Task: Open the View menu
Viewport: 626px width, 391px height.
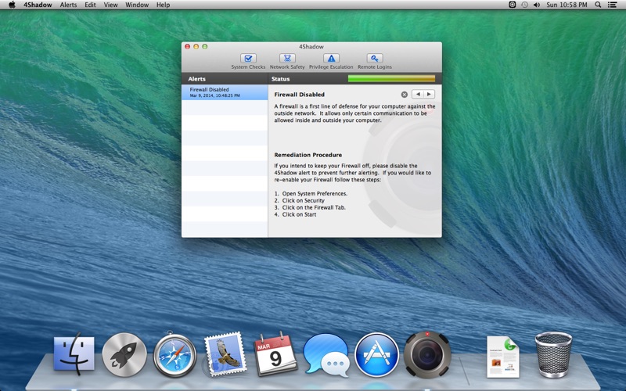Action: tap(110, 5)
